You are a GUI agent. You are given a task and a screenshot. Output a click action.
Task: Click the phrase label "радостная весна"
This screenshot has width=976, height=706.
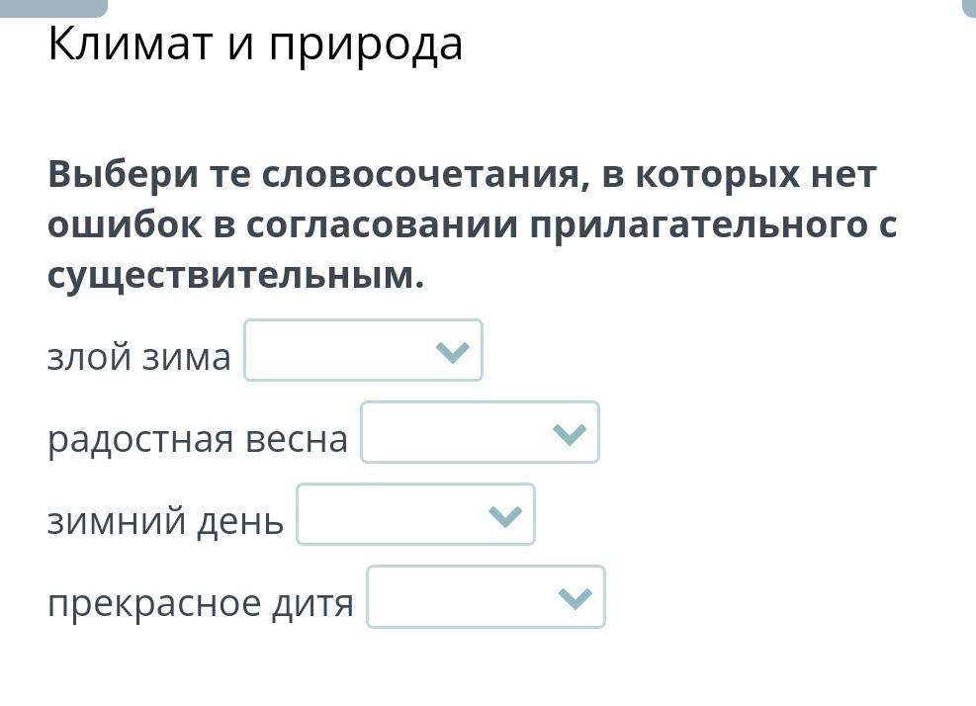point(198,438)
